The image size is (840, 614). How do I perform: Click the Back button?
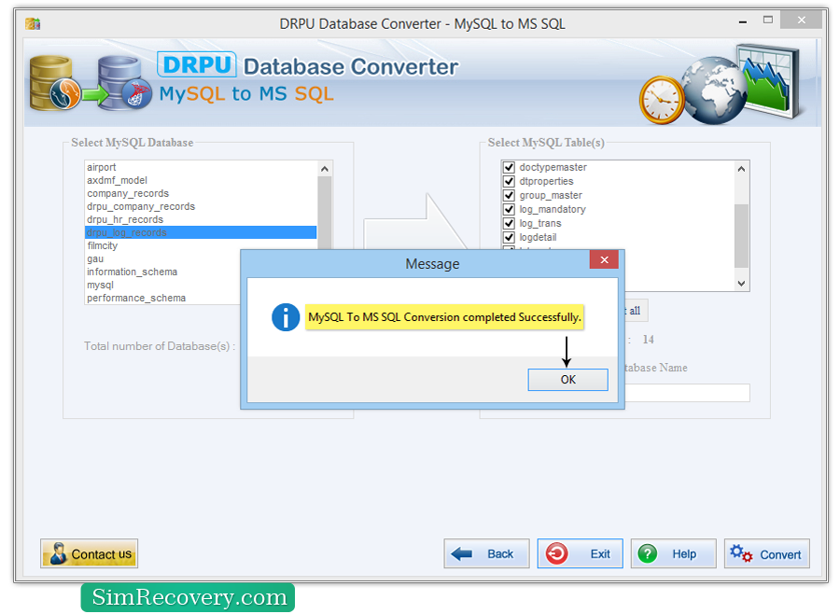coord(486,553)
